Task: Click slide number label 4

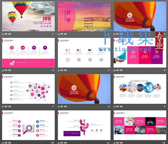Action: tap(53, 70)
